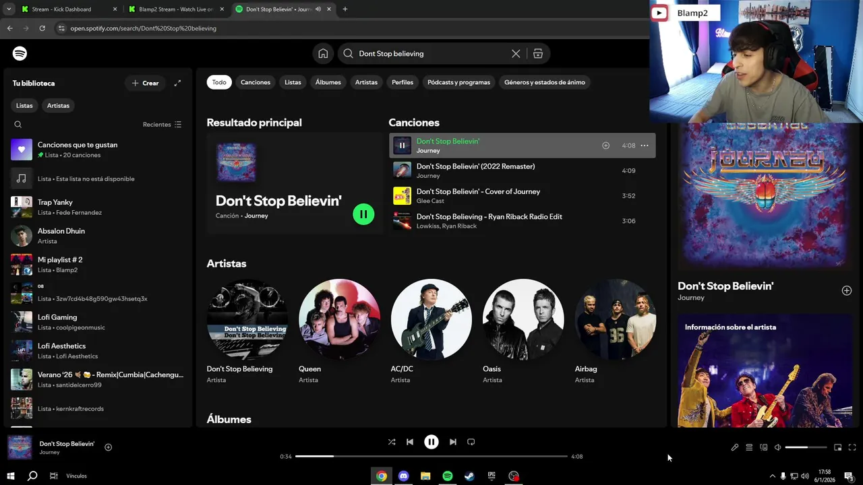Clear the search field with the X
Image resolution: width=863 pixels, height=485 pixels.
coord(516,53)
